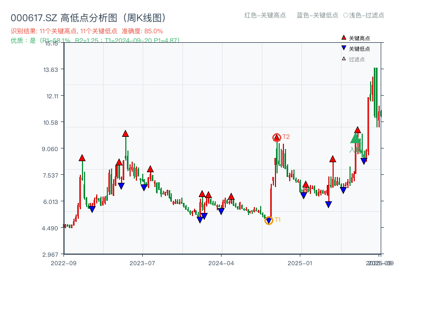The height and width of the screenshot is (317, 423).
Task: Select the red 关键高点 triangle icon in legend
Action: pos(344,38)
